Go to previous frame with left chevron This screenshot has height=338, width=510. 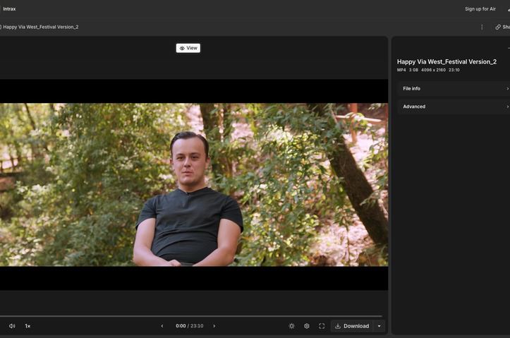coord(162,326)
